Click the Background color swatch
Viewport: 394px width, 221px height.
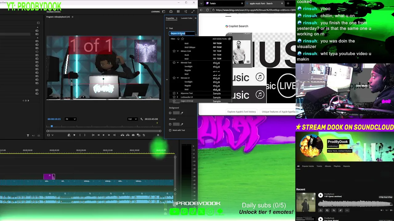click(176, 113)
